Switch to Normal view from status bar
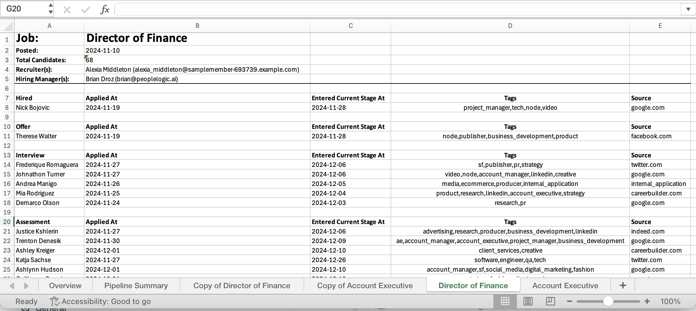The image size is (696, 311). tap(505, 301)
